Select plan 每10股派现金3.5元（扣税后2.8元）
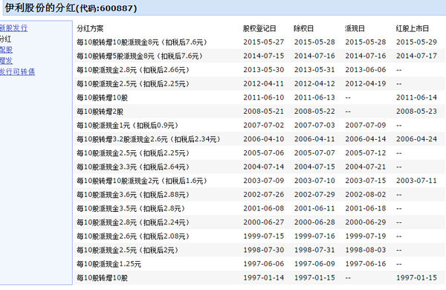Screen dimensions: 446x290 point(131,208)
